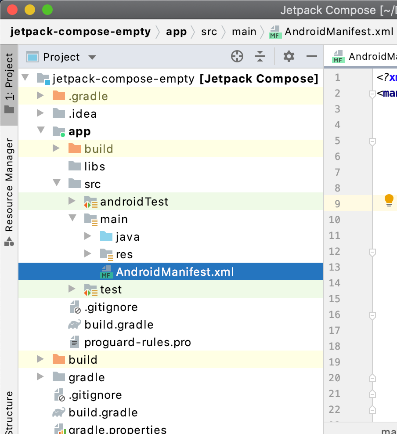Screen dimensions: 397x434
Task: Expand the test folder
Action: pyautogui.click(x=72, y=289)
